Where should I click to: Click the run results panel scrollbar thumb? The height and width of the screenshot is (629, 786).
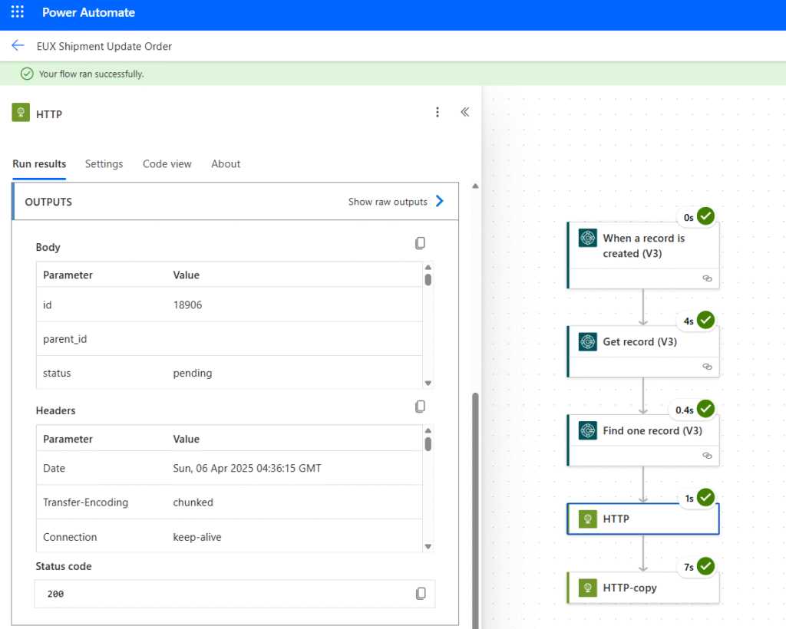click(475, 511)
